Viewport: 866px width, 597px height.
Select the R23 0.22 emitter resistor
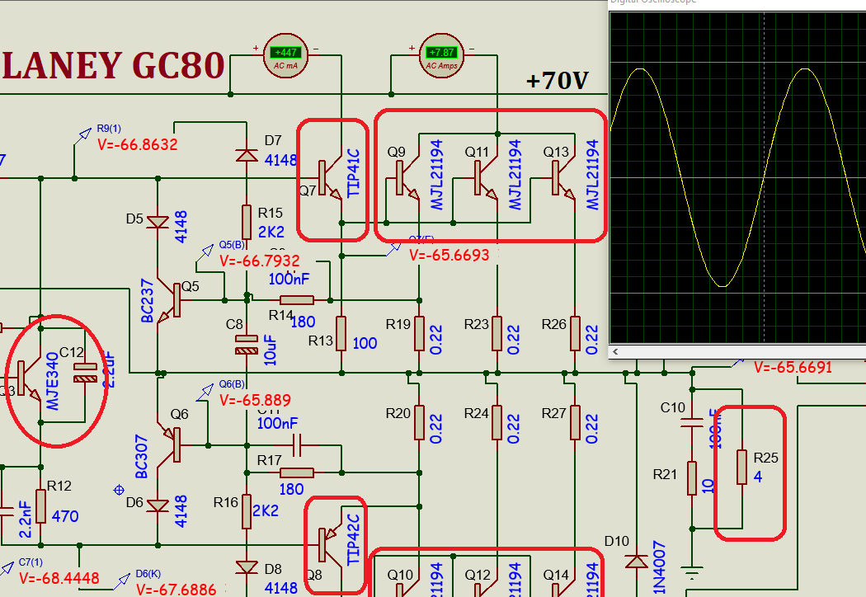497,334
